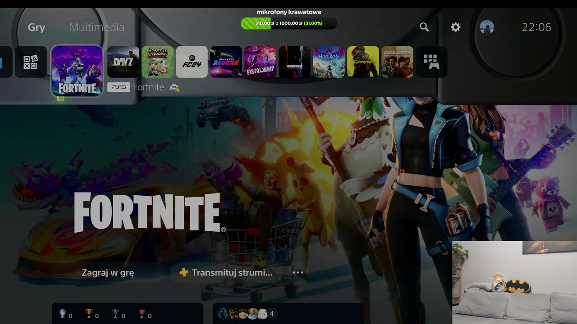The height and width of the screenshot is (324, 577).
Task: Click the PS5 platform badge
Action: (x=119, y=87)
